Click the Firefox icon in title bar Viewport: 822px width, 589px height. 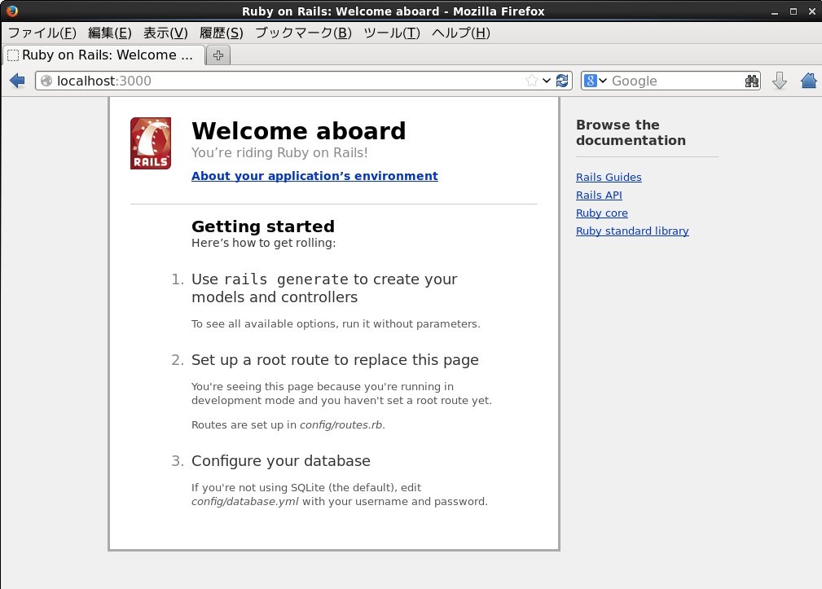11,11
